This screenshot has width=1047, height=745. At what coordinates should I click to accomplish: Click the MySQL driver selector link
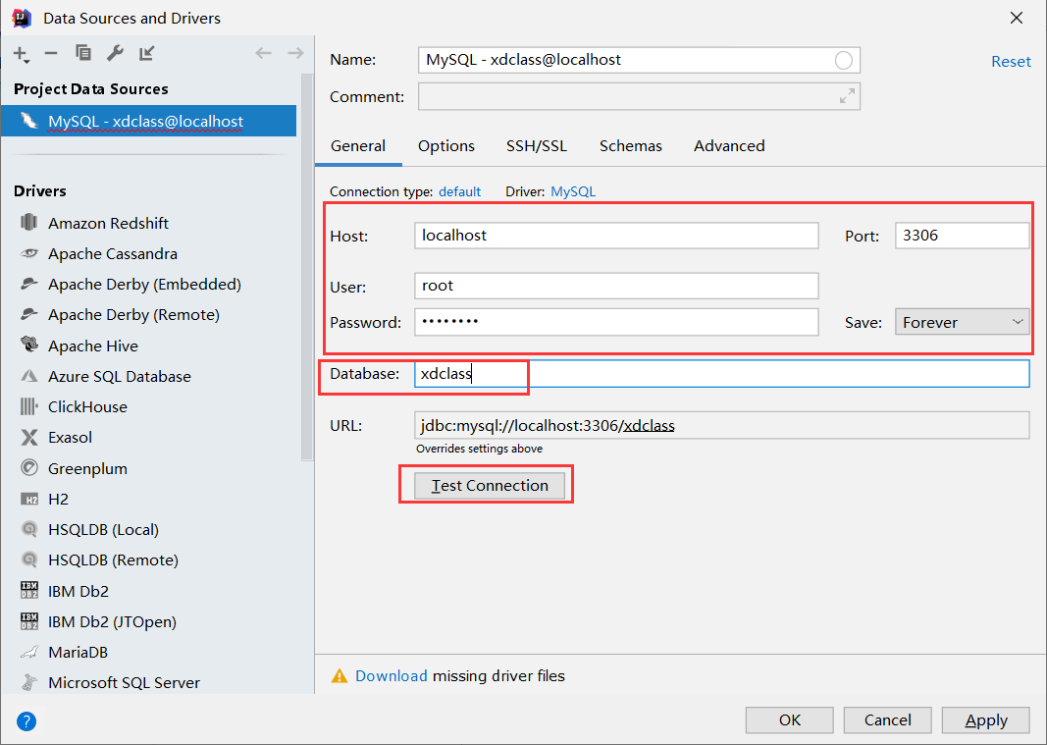pyautogui.click(x=573, y=191)
